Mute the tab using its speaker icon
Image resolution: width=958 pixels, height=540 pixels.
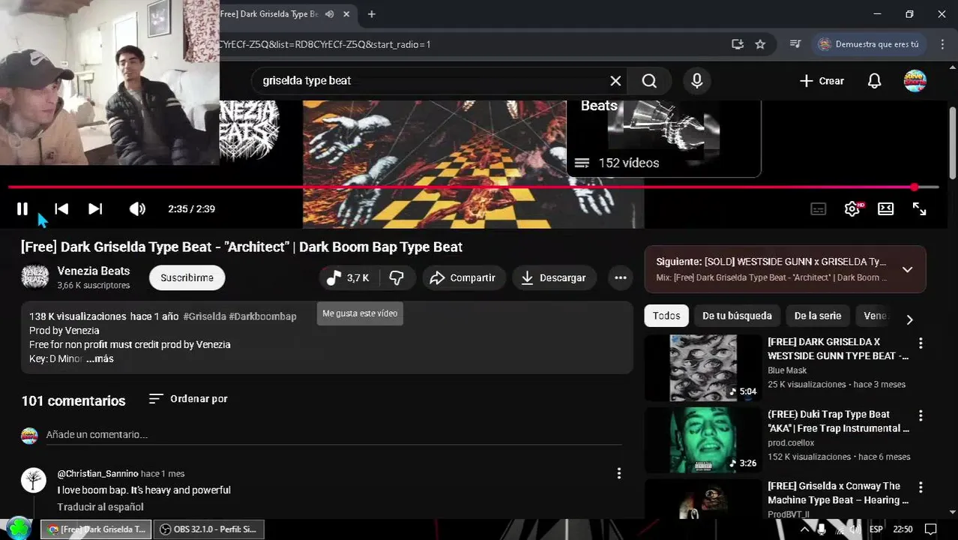point(330,14)
